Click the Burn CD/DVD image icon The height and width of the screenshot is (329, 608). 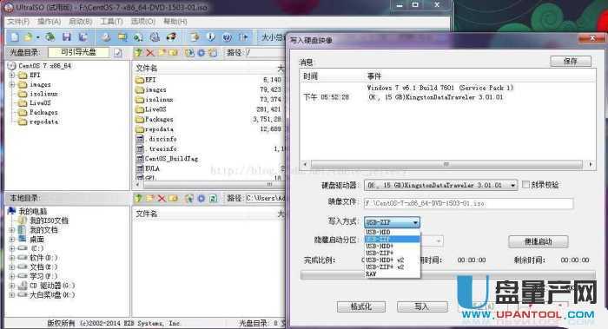click(x=171, y=37)
